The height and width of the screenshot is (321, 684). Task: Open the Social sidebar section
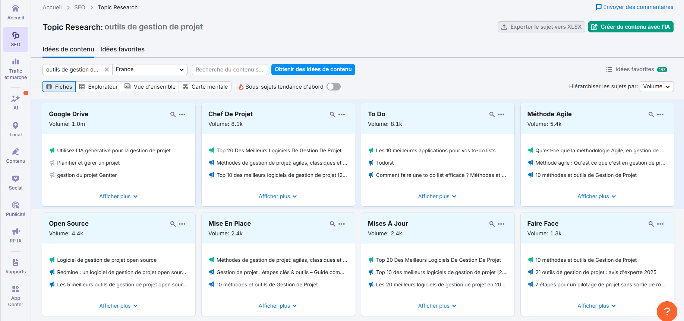pyautogui.click(x=15, y=182)
